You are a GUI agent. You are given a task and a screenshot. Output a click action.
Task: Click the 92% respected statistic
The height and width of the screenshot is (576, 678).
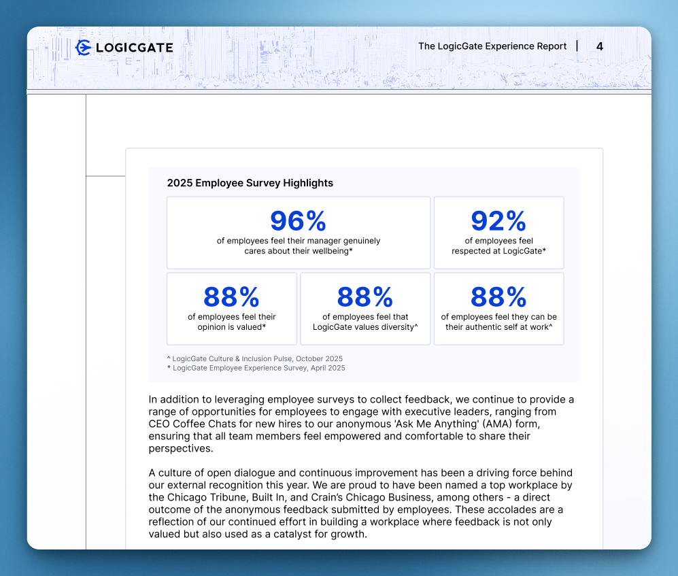click(x=498, y=221)
